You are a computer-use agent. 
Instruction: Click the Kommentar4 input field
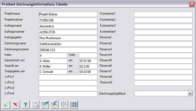click(163, 32)
